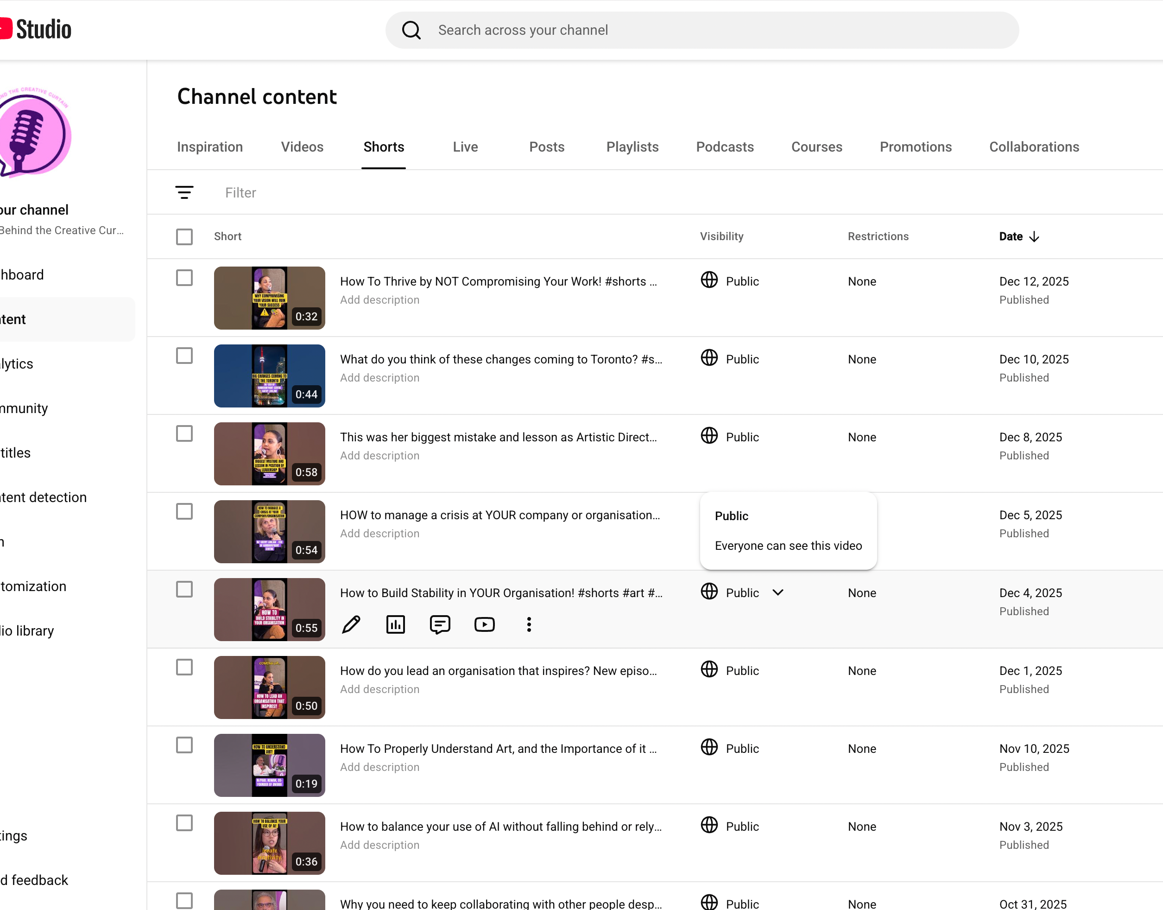Expand the Public visibility dropdown chevron
Screen dimensions: 1163x910
point(777,592)
